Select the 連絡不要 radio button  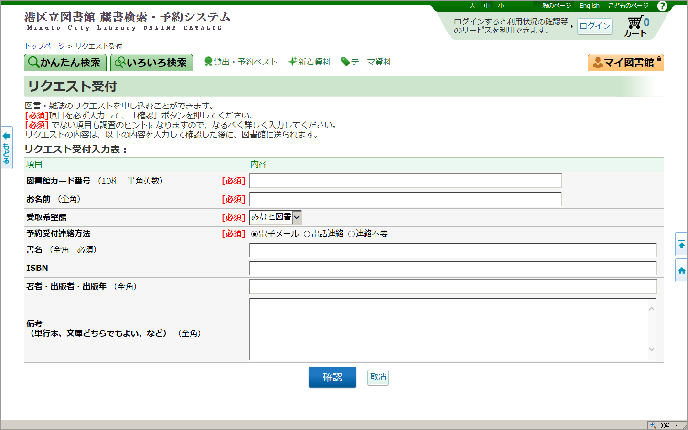[351, 234]
